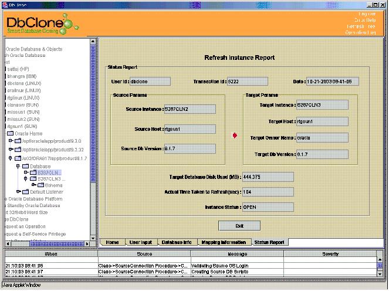Image resolution: width=389 pixels, height=291 pixels.
Task: Click the Oracle Home folder icon
Action: [x=10, y=133]
